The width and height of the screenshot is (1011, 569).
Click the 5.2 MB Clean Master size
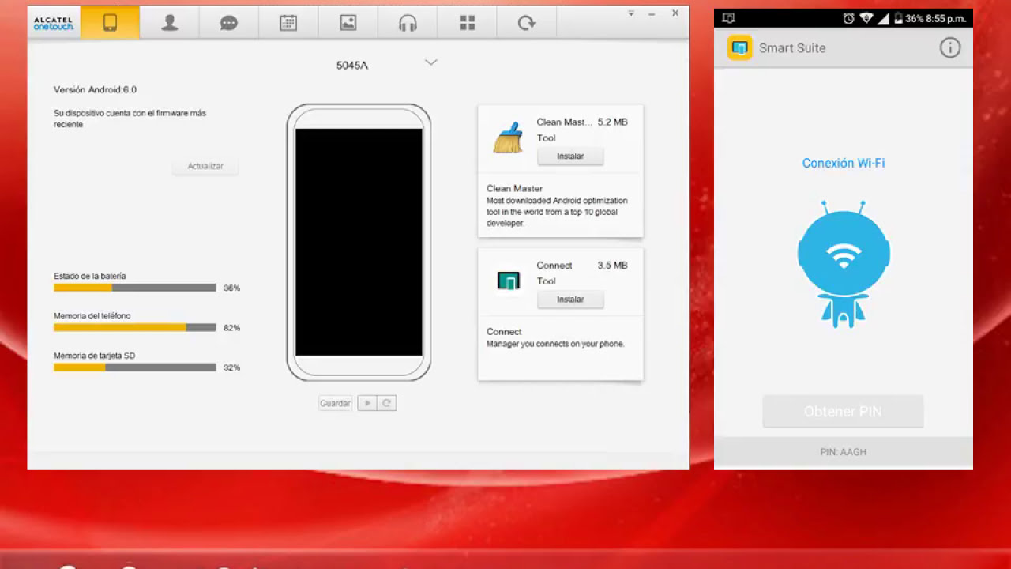(x=613, y=122)
